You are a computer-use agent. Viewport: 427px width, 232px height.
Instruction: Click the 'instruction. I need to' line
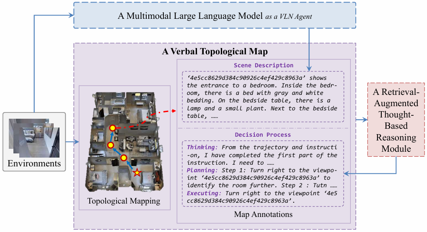click(230, 163)
